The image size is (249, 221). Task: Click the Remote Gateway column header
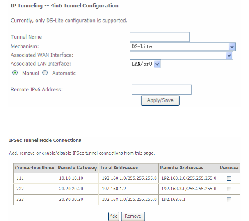pyautogui.click(x=78, y=168)
